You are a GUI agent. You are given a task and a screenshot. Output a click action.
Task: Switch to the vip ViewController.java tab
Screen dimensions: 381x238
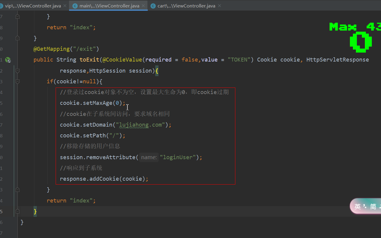click(33, 6)
